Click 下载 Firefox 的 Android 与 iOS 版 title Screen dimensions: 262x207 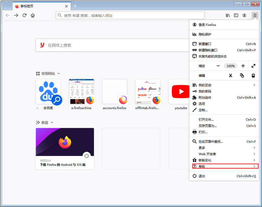tap(63, 165)
